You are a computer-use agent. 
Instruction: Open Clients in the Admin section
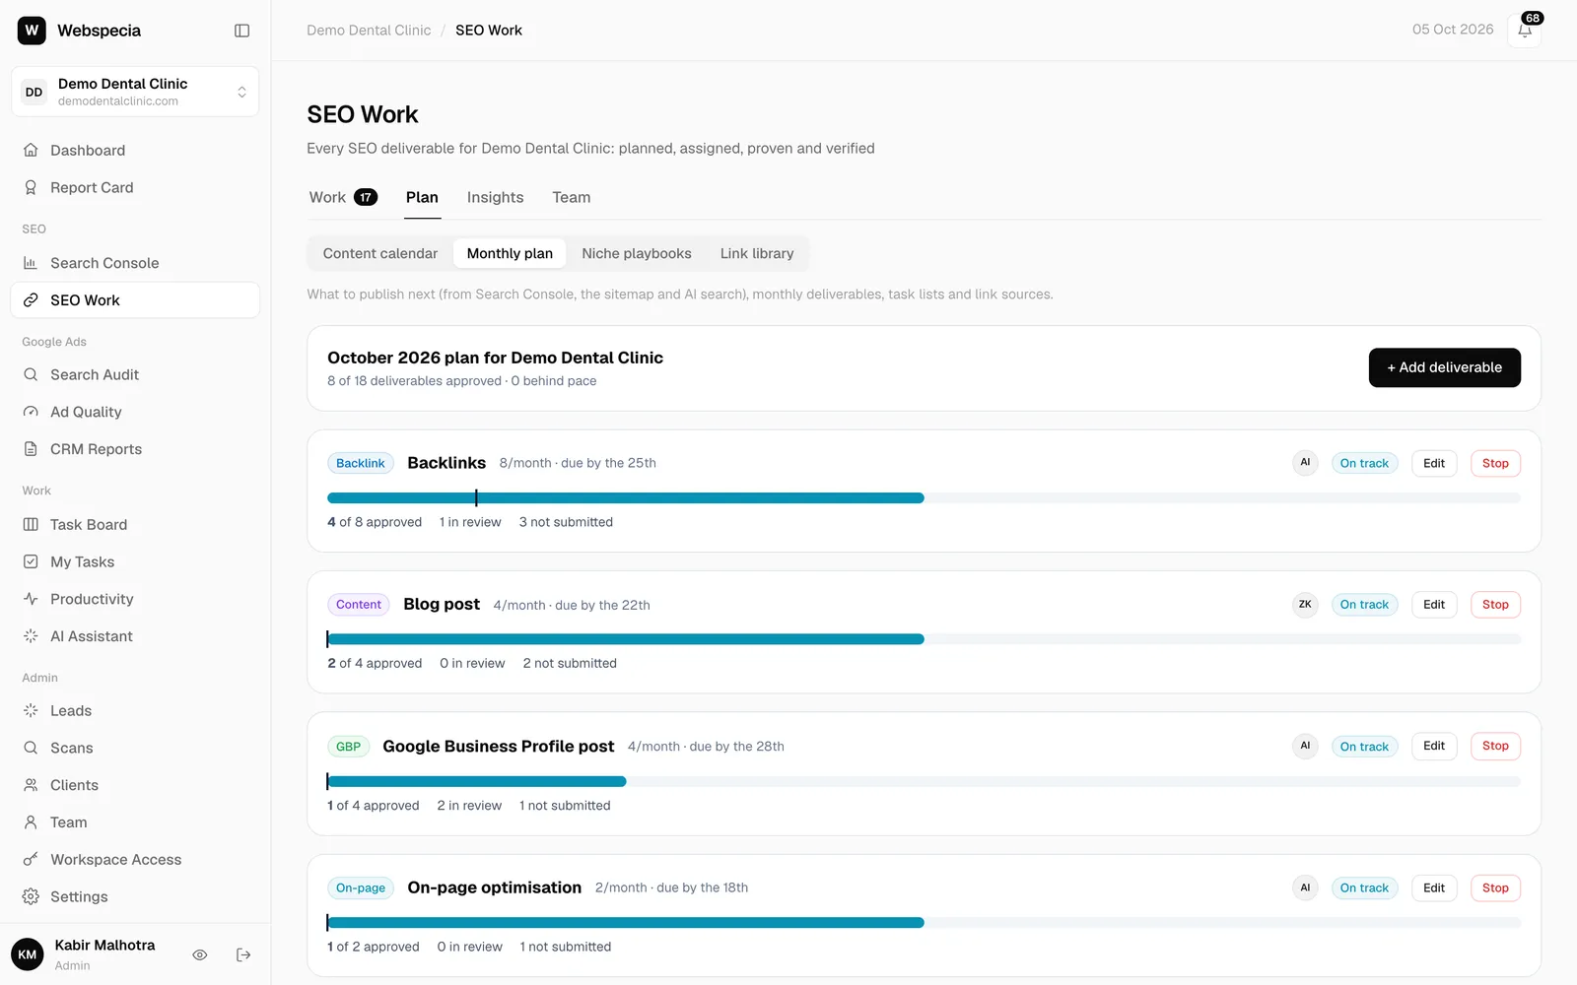(x=135, y=785)
